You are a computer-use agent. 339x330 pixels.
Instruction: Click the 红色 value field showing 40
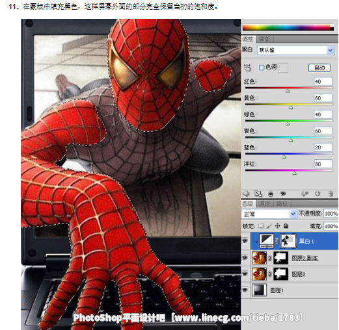click(x=323, y=81)
